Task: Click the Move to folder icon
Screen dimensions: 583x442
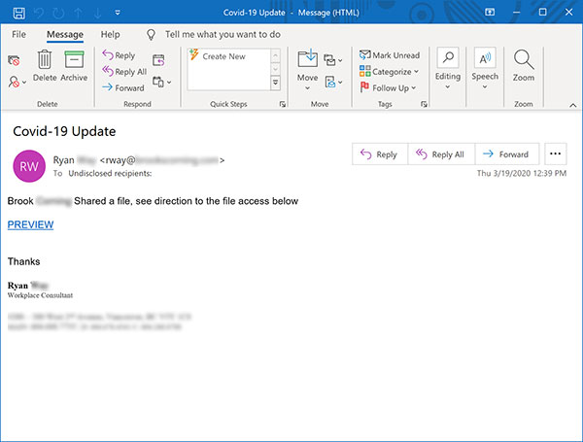Action: 307,58
